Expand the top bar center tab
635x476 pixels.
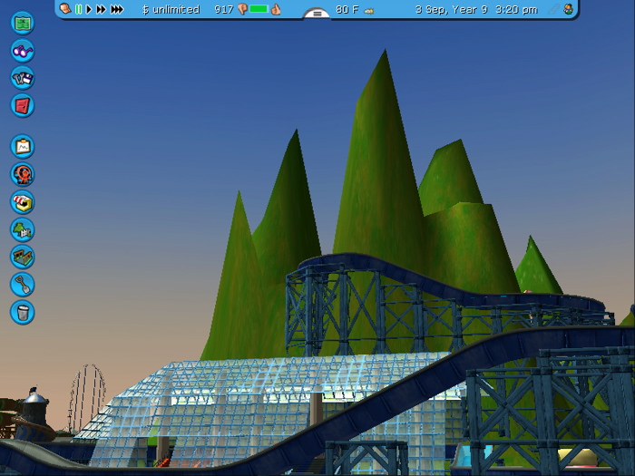tap(317, 14)
